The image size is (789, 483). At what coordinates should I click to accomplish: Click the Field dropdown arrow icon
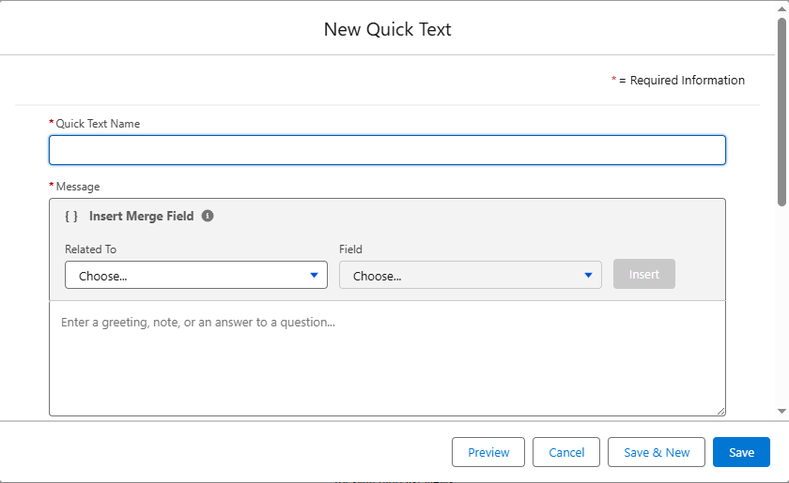pyautogui.click(x=588, y=275)
